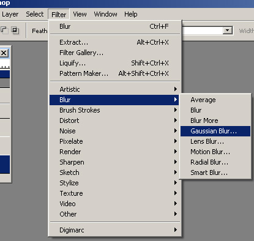
Task: Choose Motion Blur... filter
Action: [x=215, y=152]
